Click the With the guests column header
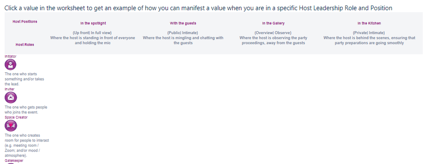Image resolution: width=432 pixels, height=164 pixels. [183, 23]
